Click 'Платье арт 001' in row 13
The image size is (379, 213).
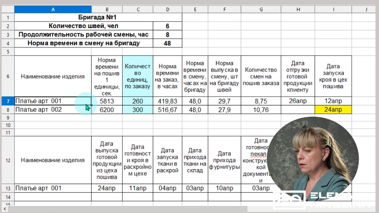53,188
